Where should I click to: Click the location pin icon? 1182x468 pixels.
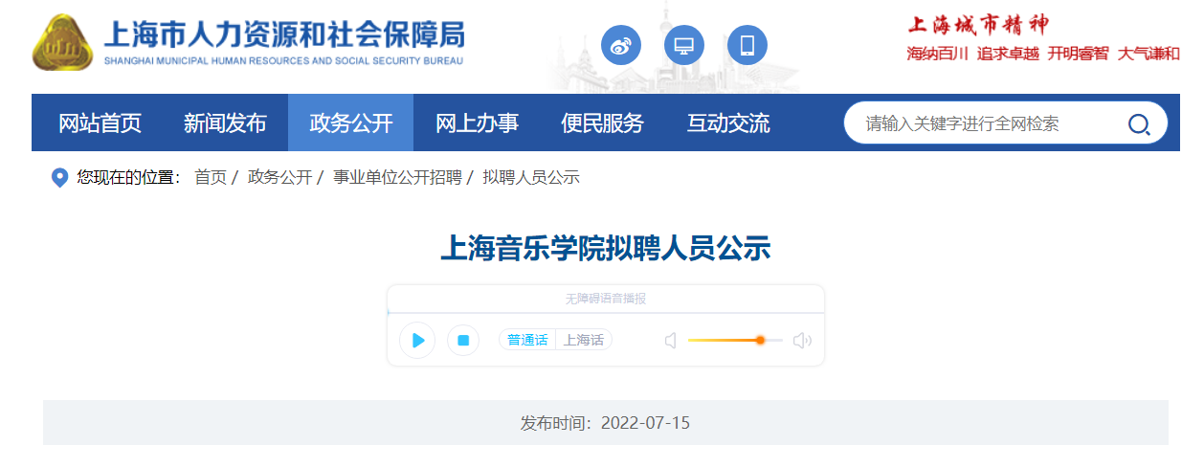(x=59, y=178)
